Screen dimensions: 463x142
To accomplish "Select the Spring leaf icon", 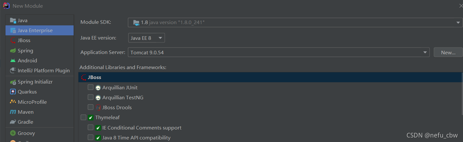I will (13, 50).
